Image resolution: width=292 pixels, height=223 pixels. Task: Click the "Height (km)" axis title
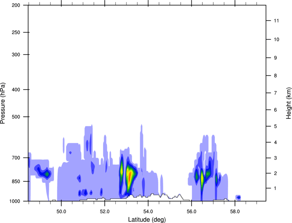[x=289, y=103]
